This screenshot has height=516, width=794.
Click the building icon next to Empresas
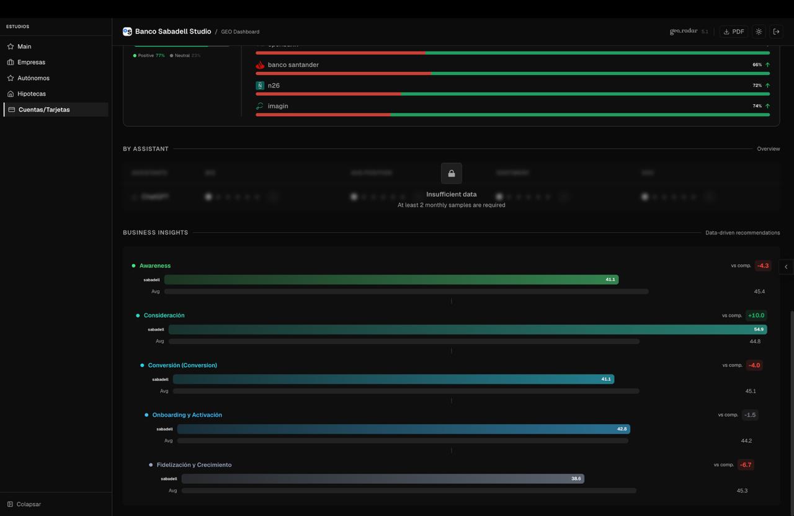pos(11,62)
